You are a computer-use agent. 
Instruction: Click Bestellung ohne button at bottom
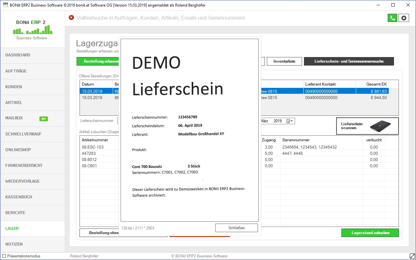(x=99, y=233)
